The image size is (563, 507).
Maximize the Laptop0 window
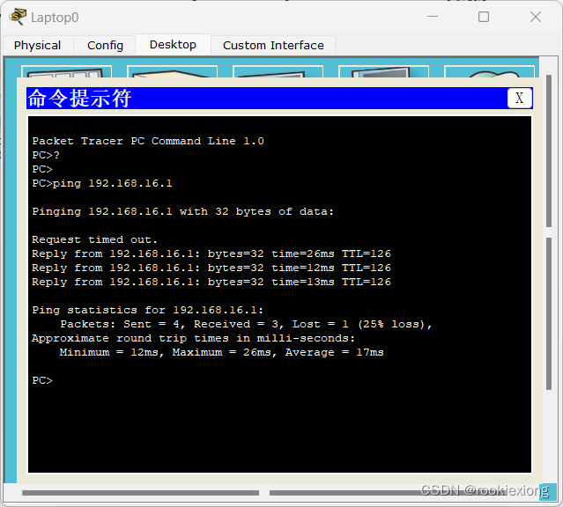pos(484,17)
